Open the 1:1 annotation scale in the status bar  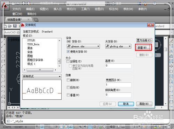point(136,127)
